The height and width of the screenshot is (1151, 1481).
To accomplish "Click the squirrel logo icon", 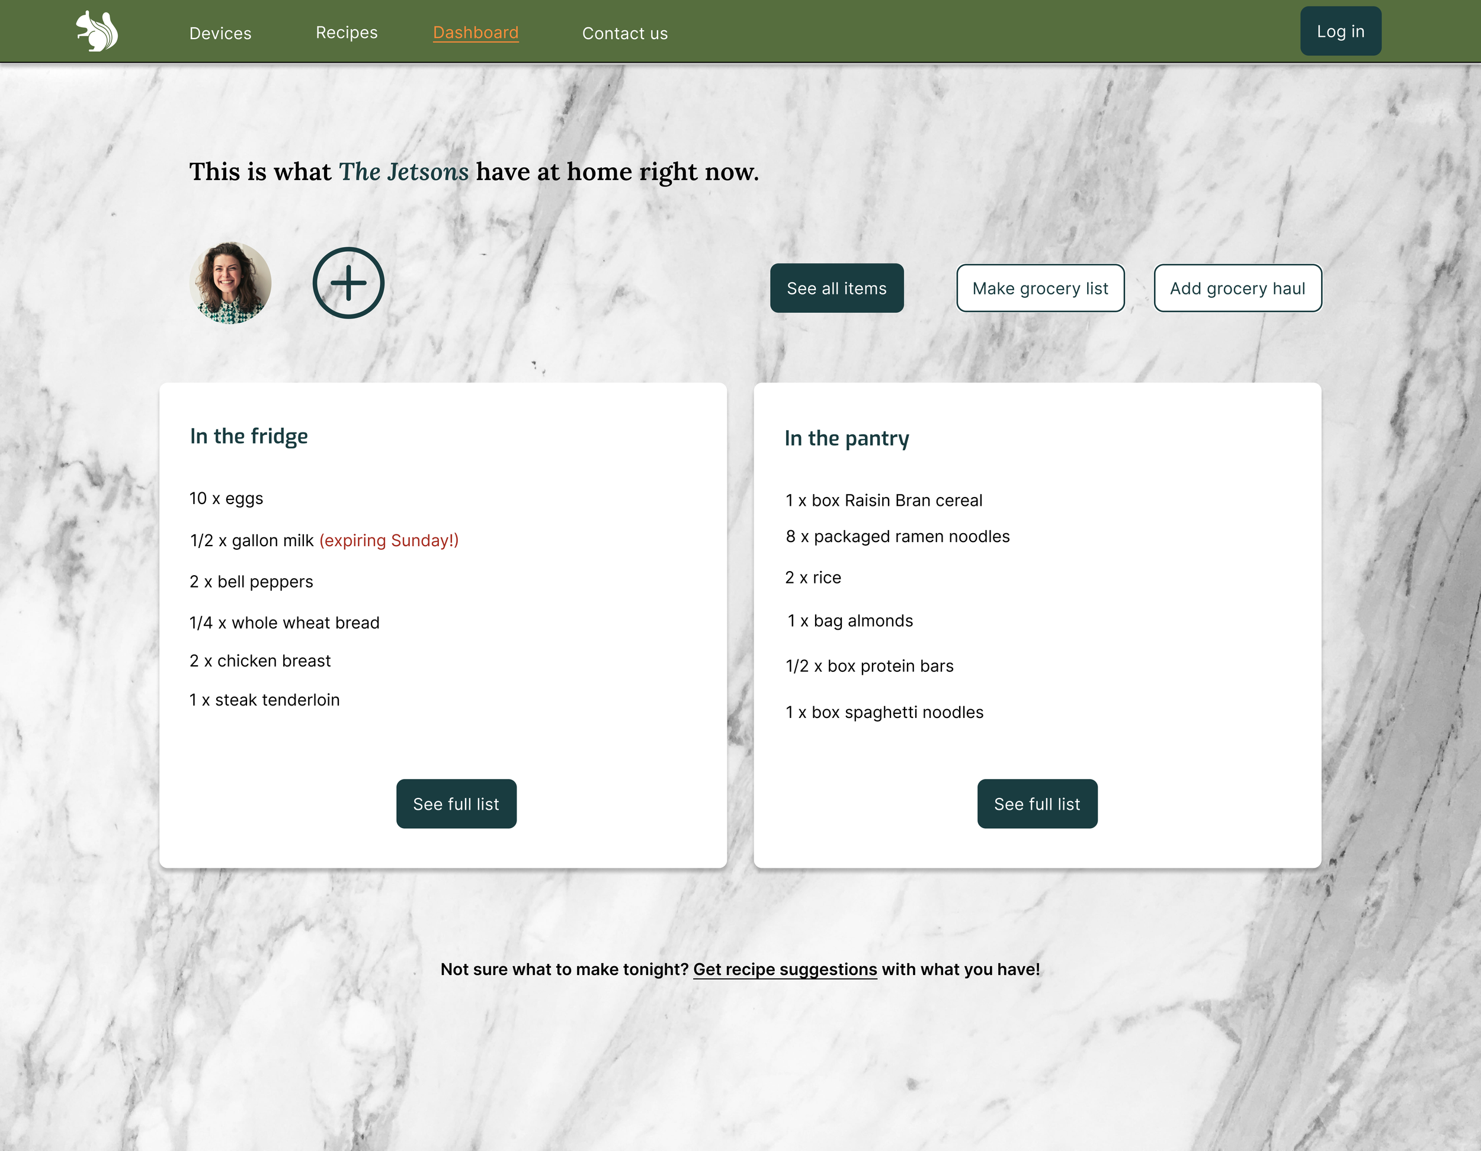I will pyautogui.click(x=97, y=31).
